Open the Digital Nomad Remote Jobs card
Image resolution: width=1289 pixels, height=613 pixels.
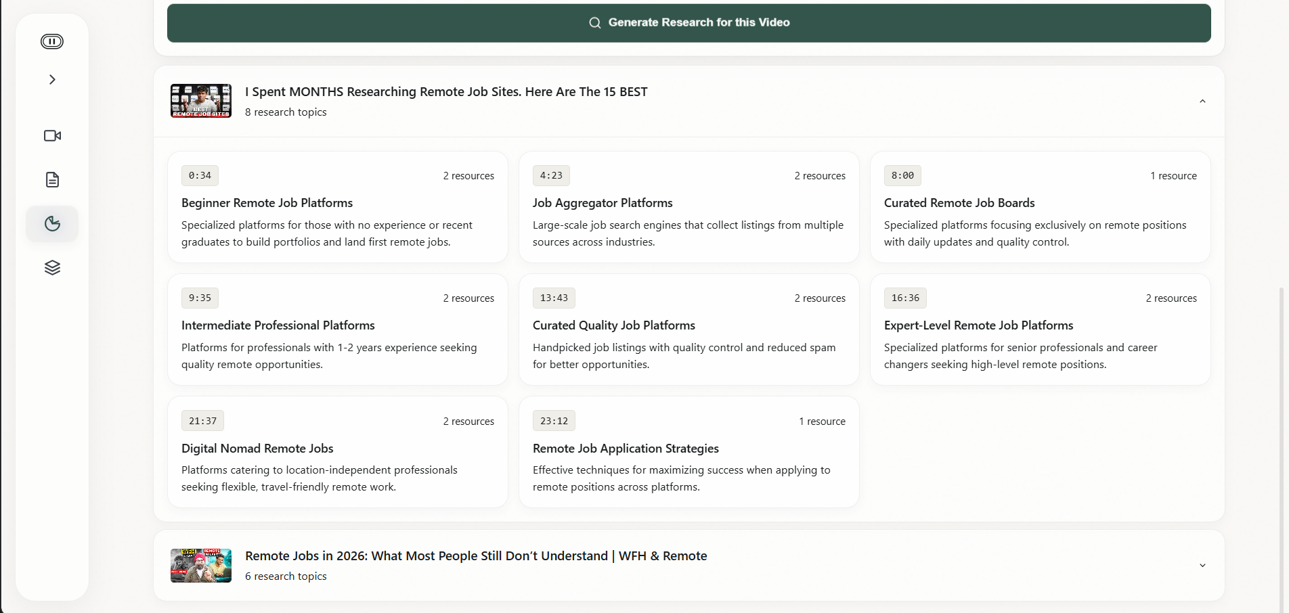(x=337, y=452)
